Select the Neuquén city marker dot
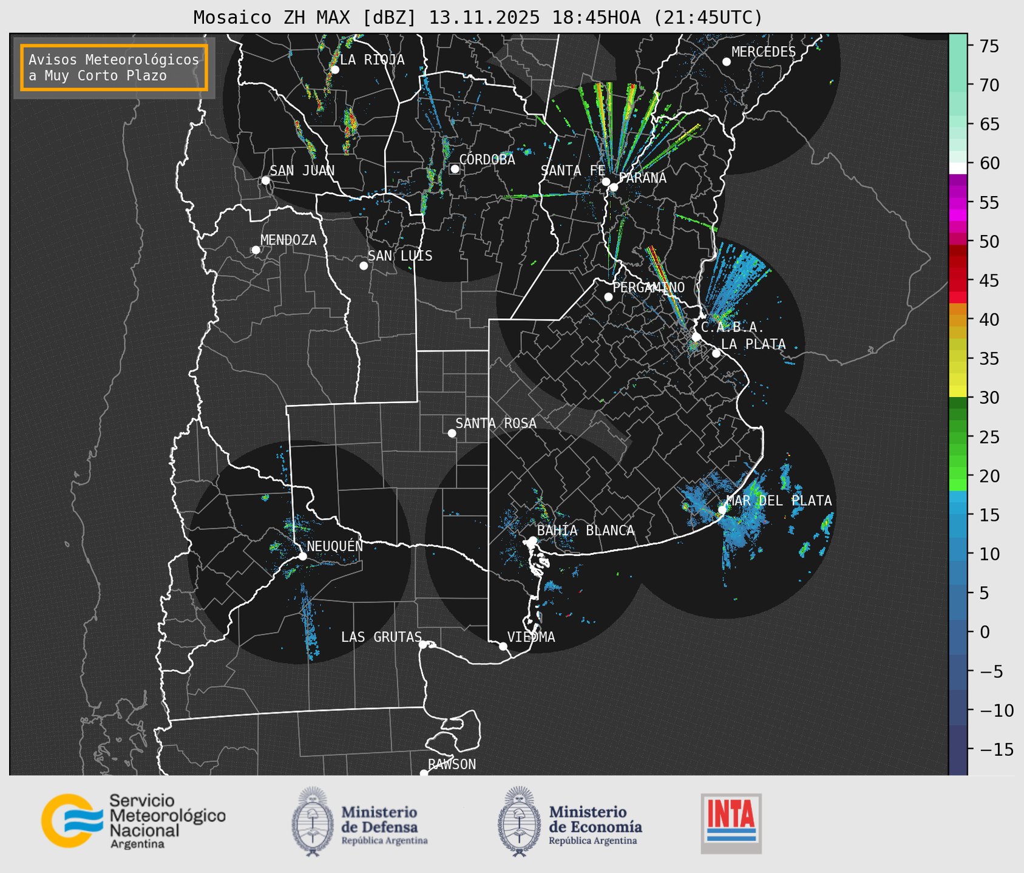The image size is (1024, 873). click(302, 556)
